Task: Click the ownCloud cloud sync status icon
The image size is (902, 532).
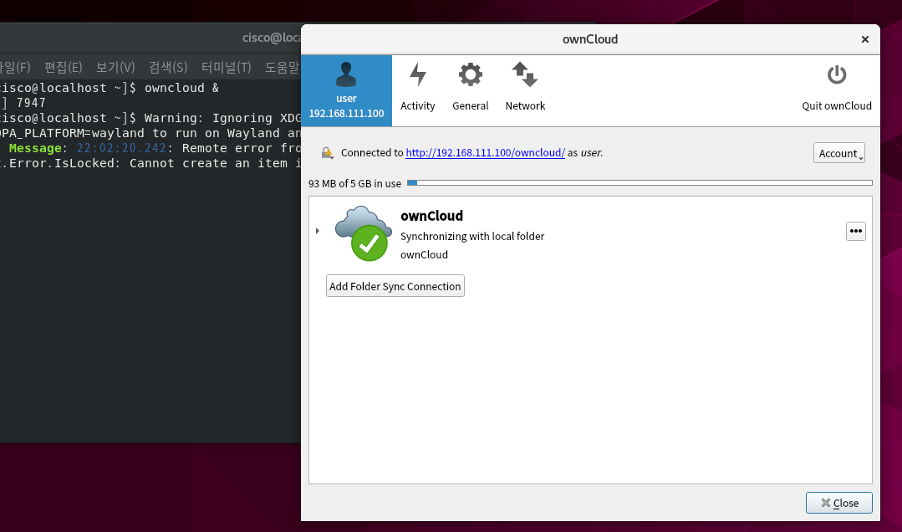Action: (363, 233)
